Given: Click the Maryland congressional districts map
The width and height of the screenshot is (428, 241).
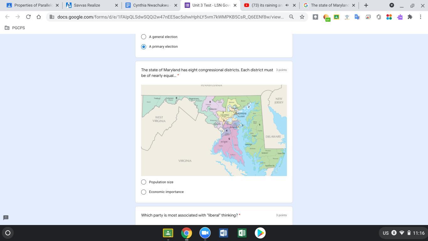Looking at the screenshot, I should pyautogui.click(x=214, y=130).
